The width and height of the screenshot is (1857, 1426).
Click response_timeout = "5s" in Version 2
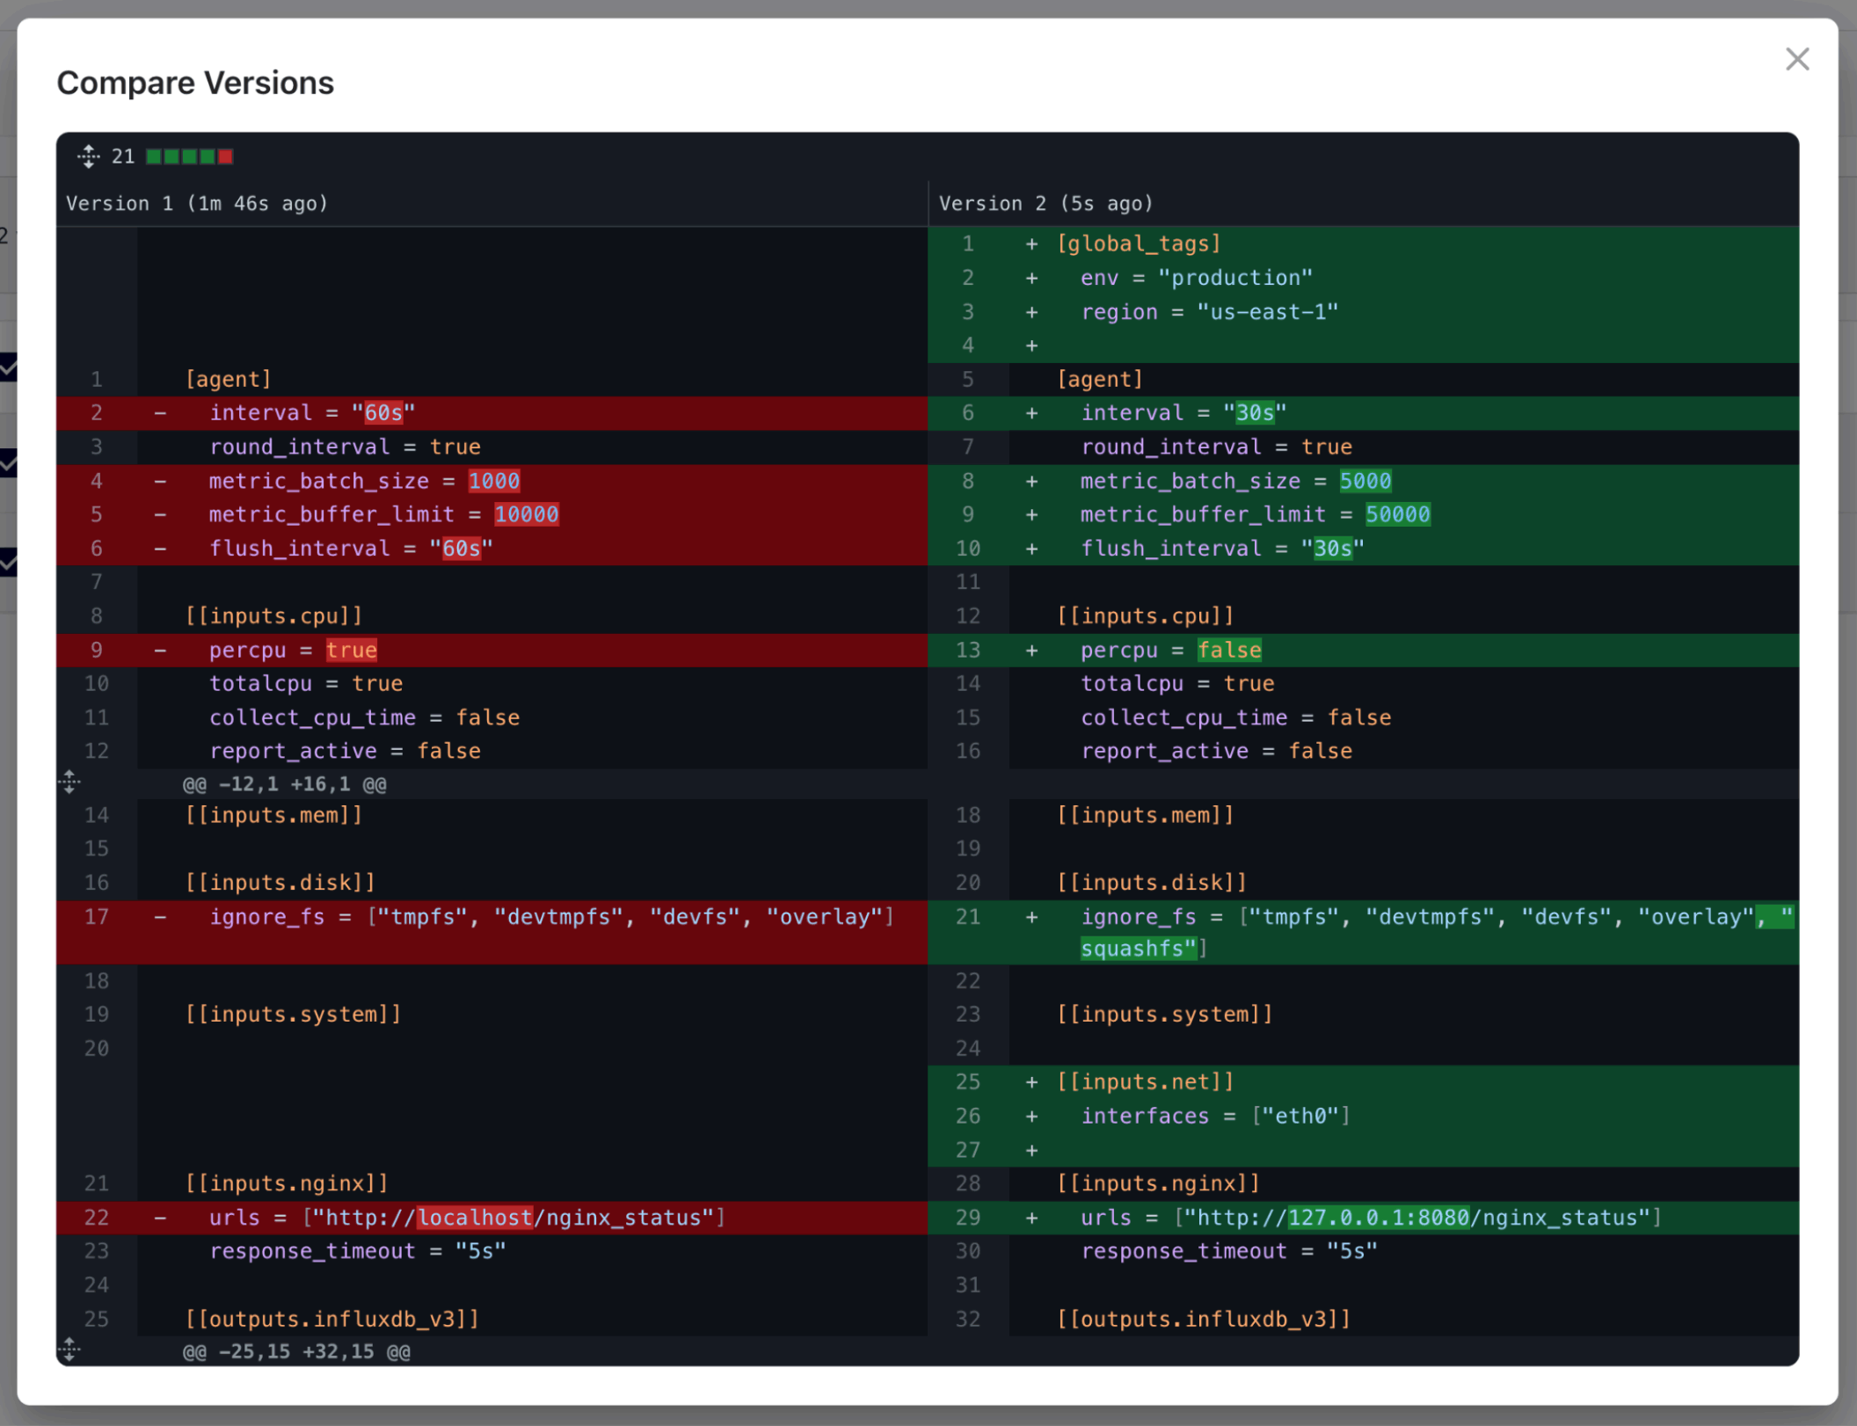point(1229,1251)
